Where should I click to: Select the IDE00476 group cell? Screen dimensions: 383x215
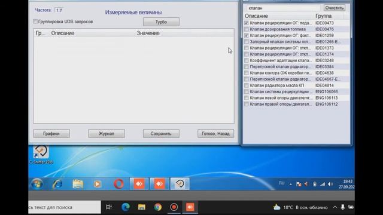324,29
